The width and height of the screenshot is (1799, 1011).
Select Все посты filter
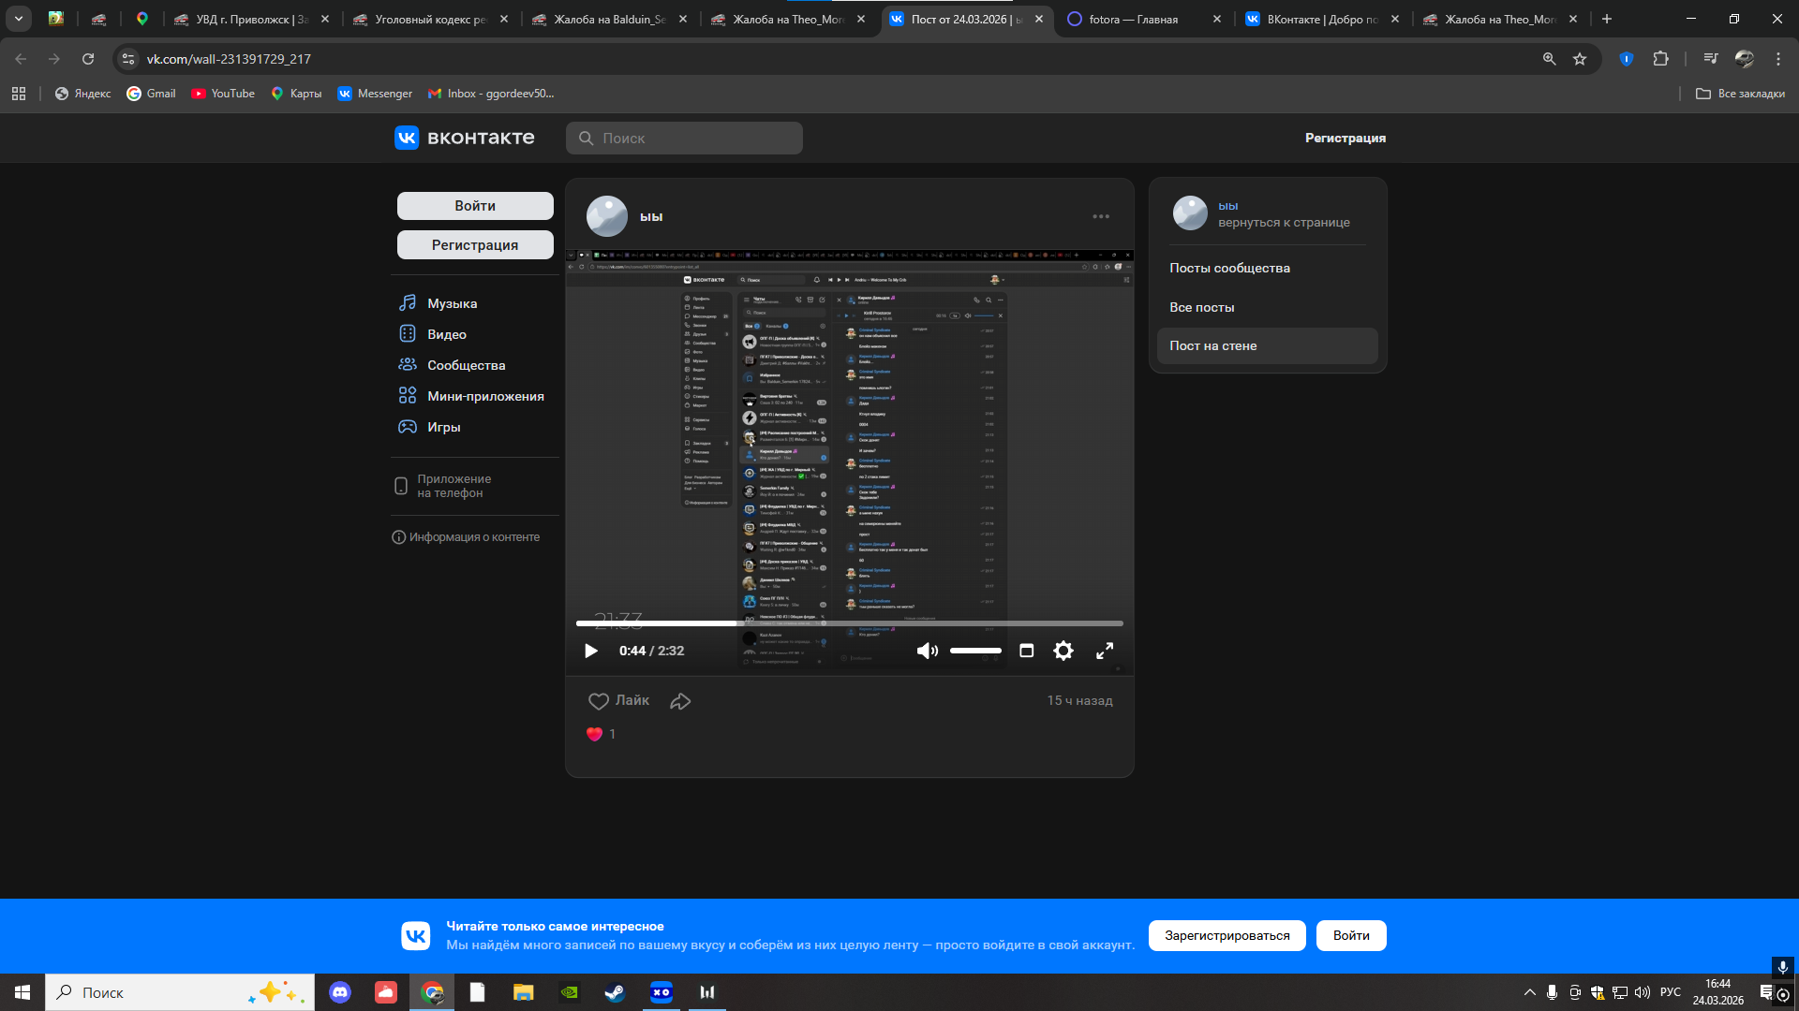(x=1201, y=307)
